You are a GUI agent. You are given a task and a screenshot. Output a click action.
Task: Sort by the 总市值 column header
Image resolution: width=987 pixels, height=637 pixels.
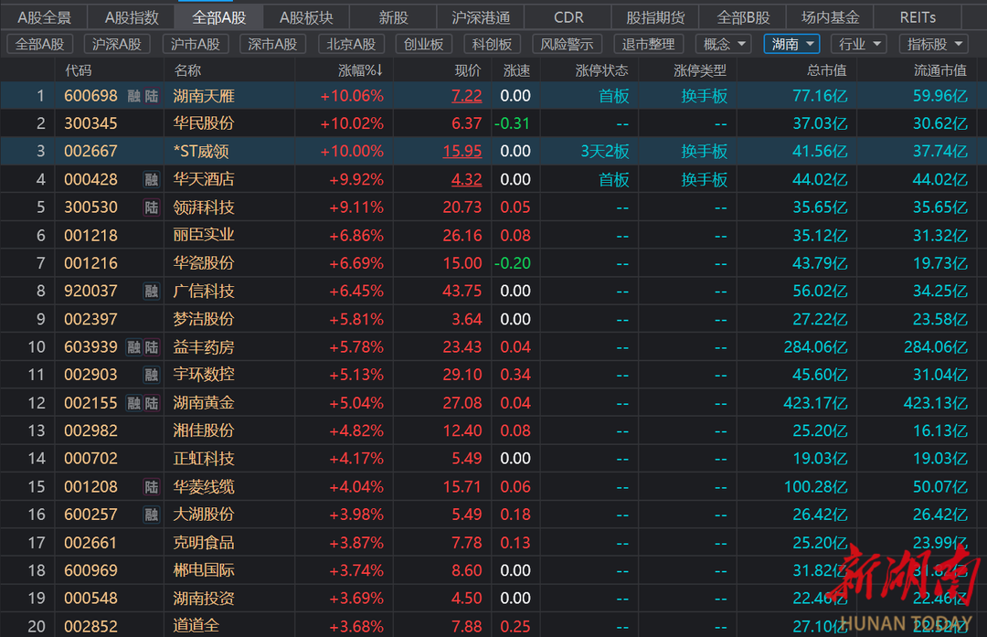tap(826, 70)
